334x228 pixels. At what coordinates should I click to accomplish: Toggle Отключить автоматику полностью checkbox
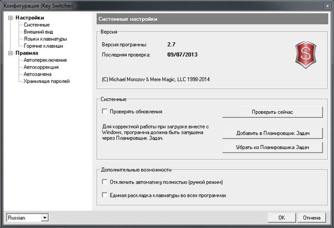[x=105, y=182]
